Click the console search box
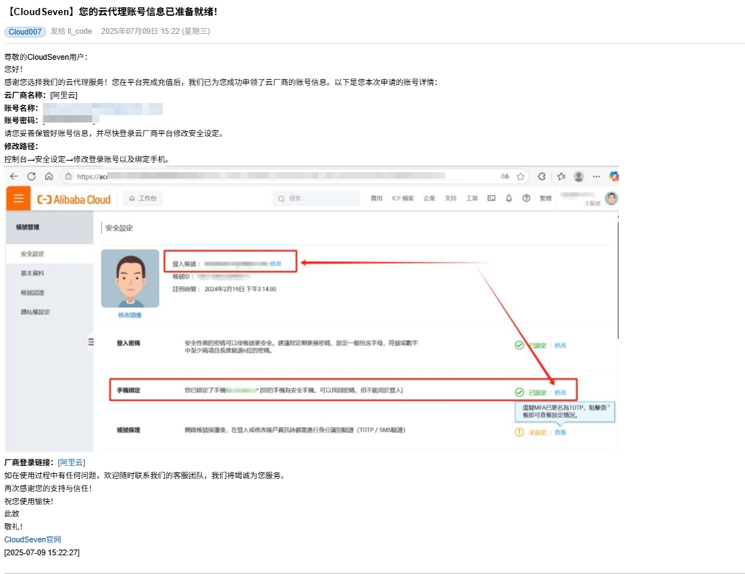 click(316, 199)
